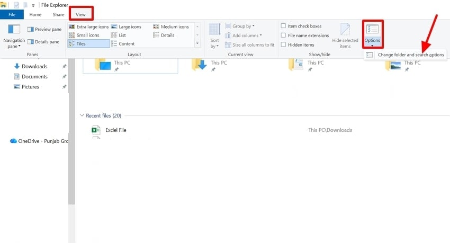Screen dimensions: 450x243
Task: Open the Navigation pane menu
Action: point(14,37)
